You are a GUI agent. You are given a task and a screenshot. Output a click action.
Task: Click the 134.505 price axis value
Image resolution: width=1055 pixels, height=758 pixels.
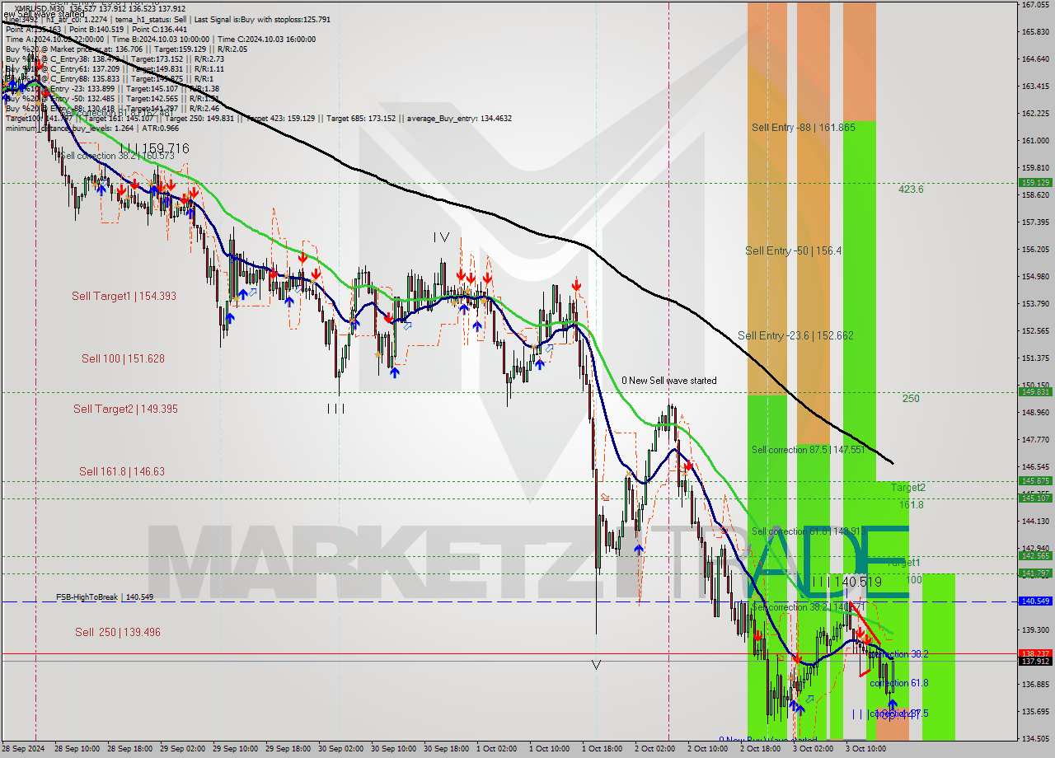(1034, 739)
